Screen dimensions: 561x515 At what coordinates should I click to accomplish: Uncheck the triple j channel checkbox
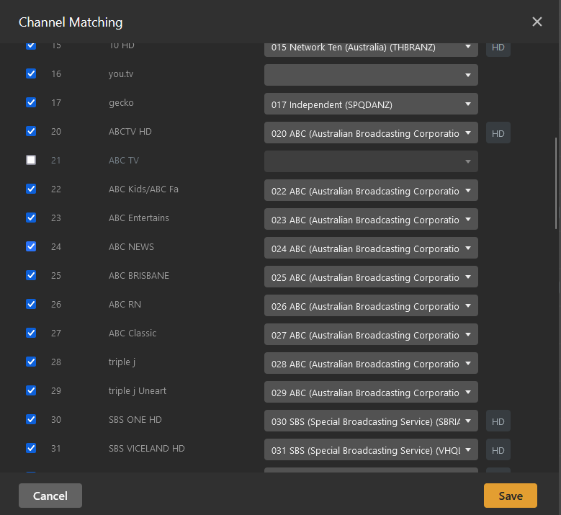pos(31,362)
